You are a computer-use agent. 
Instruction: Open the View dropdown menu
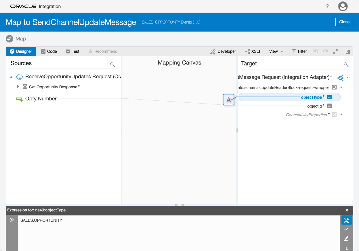pos(275,51)
